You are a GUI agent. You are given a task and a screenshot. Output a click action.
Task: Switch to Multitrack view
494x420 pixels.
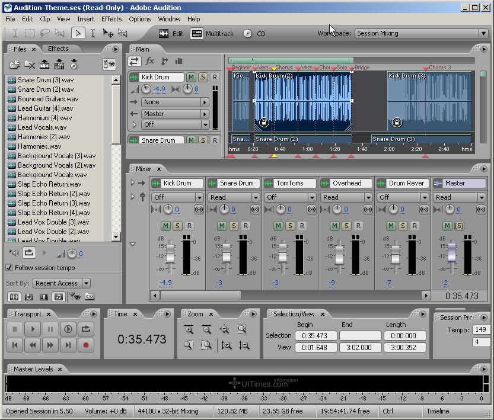pyautogui.click(x=213, y=34)
